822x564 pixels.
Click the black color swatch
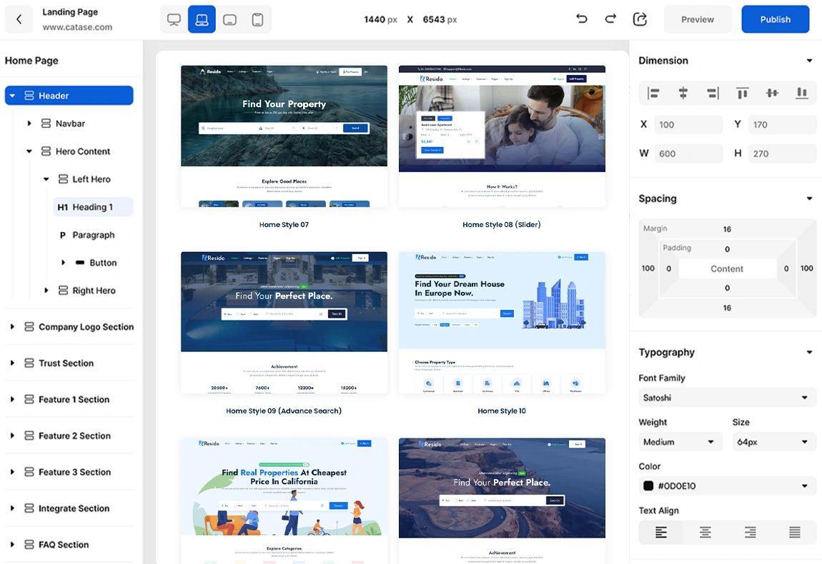point(648,486)
